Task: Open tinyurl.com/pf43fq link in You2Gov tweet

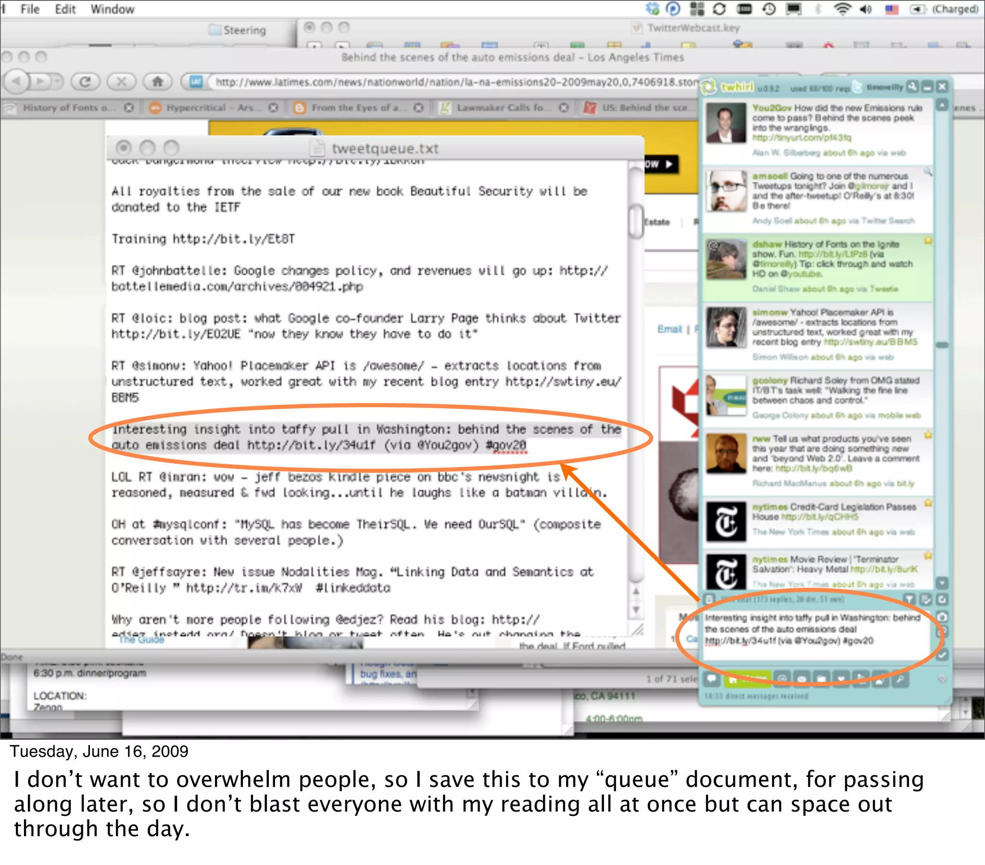Action: [802, 138]
